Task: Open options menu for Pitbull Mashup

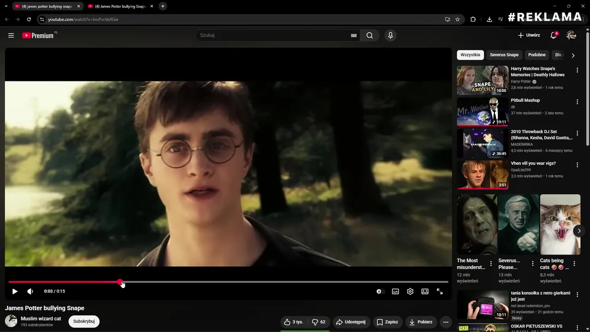Action: coord(577,101)
